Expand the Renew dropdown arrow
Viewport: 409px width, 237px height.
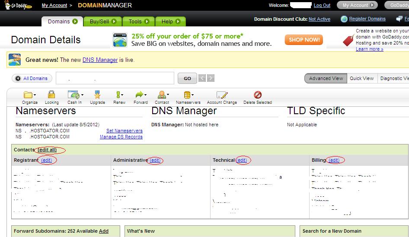pos(122,95)
